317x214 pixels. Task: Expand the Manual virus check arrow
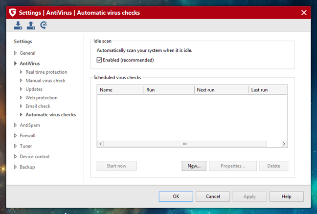click(x=21, y=81)
